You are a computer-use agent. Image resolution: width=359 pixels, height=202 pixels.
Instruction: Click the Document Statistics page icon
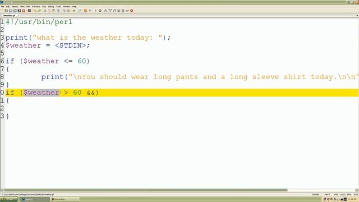(80, 11)
